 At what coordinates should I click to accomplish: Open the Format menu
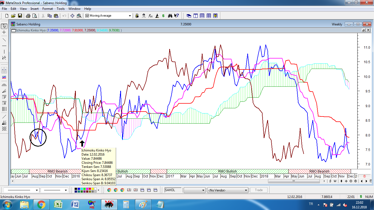click(48, 9)
